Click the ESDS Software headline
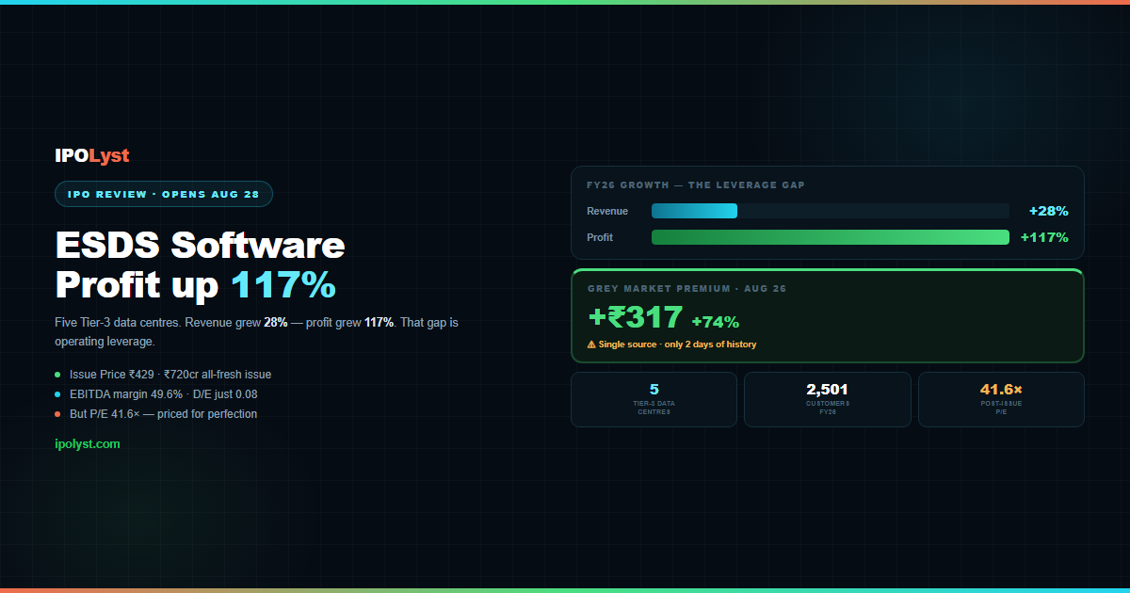 tap(201, 246)
